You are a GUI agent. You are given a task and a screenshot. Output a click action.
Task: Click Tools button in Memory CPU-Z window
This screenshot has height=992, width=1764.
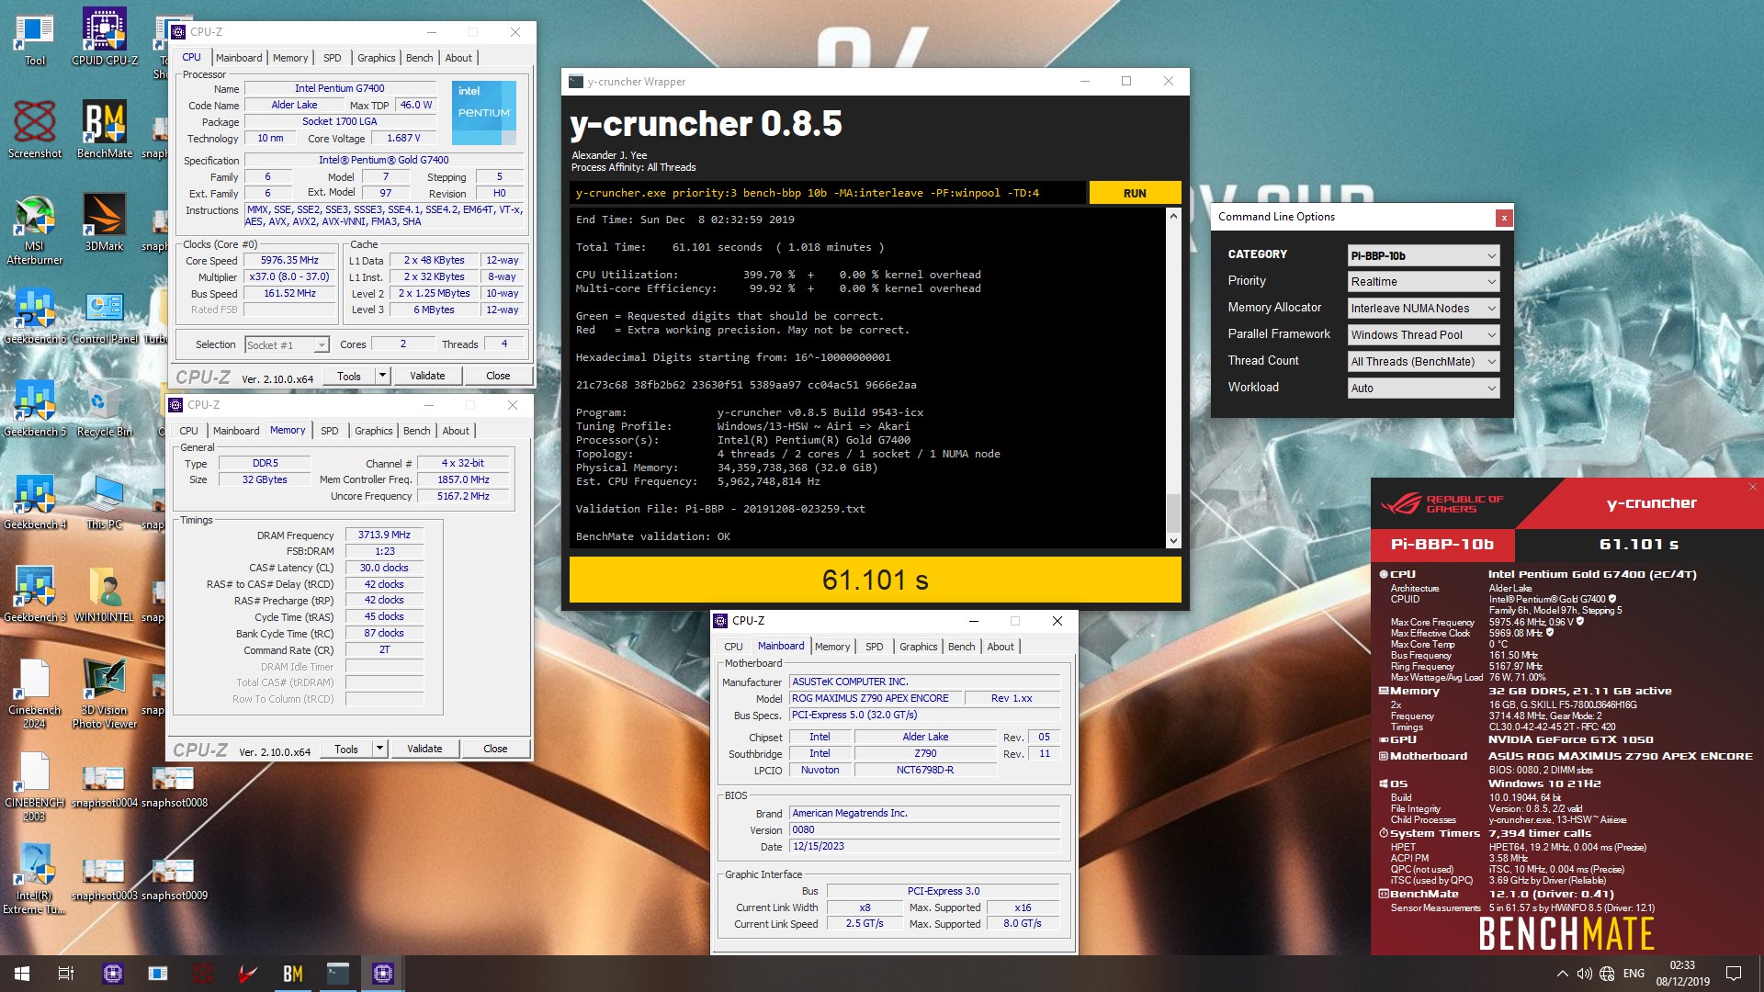pyautogui.click(x=346, y=749)
